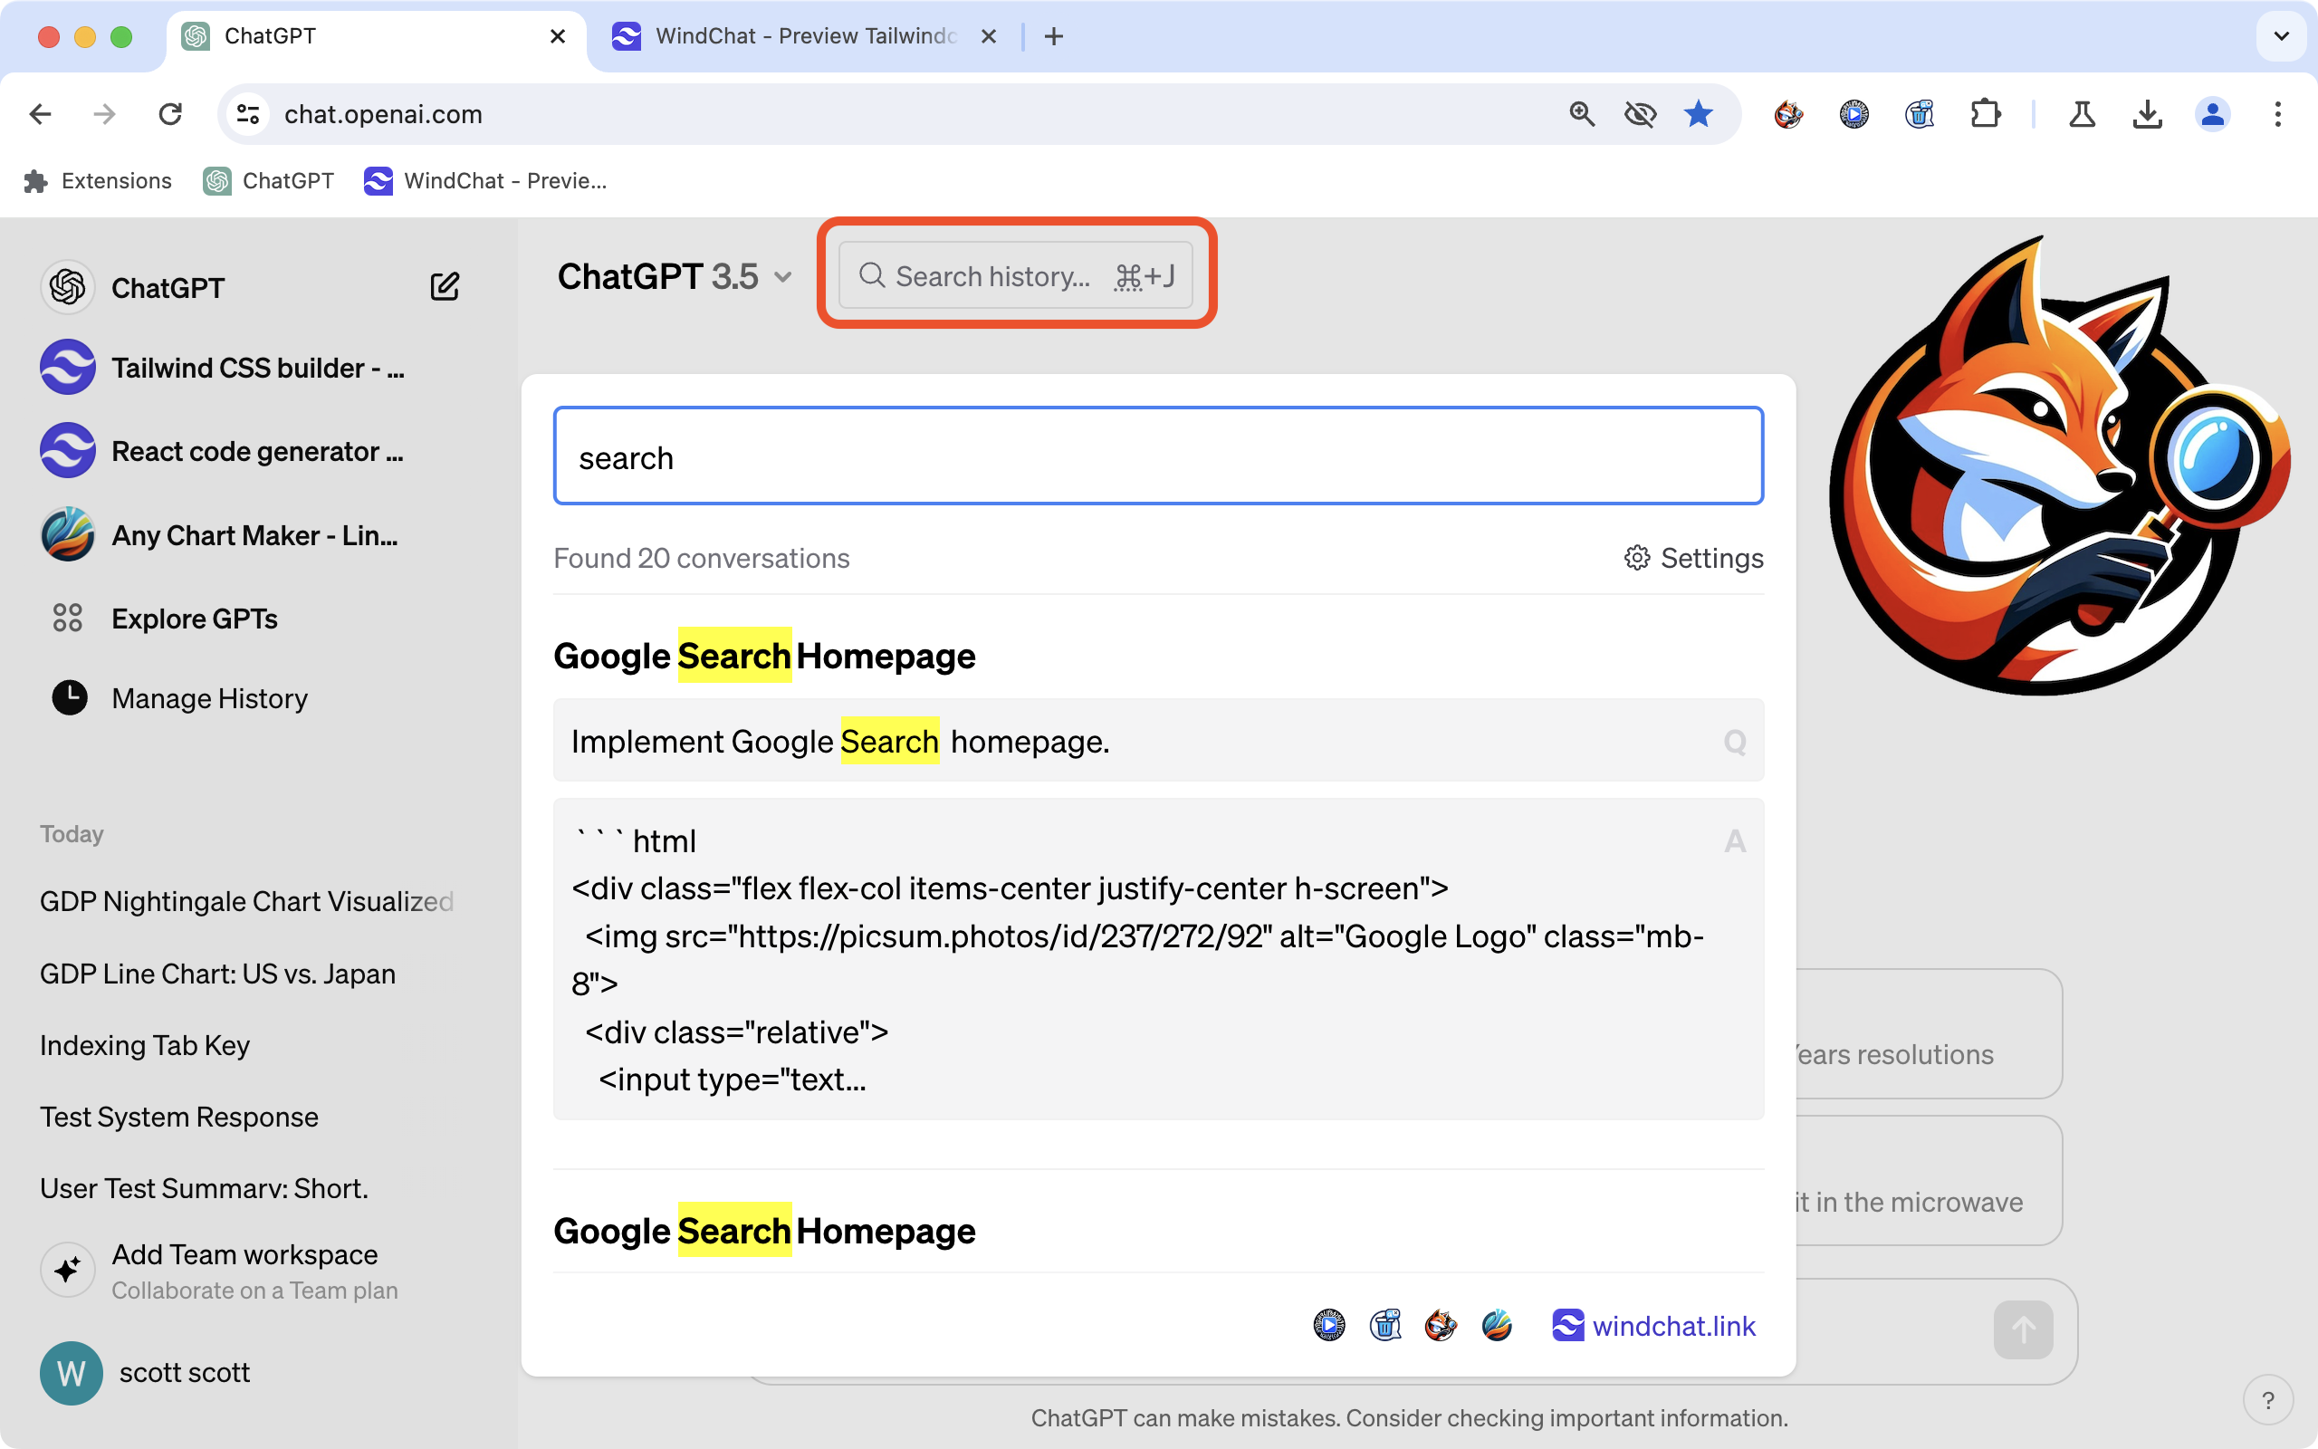Select the Manage History clock icon
Viewport: 2318px width, 1449px height.
coord(68,697)
